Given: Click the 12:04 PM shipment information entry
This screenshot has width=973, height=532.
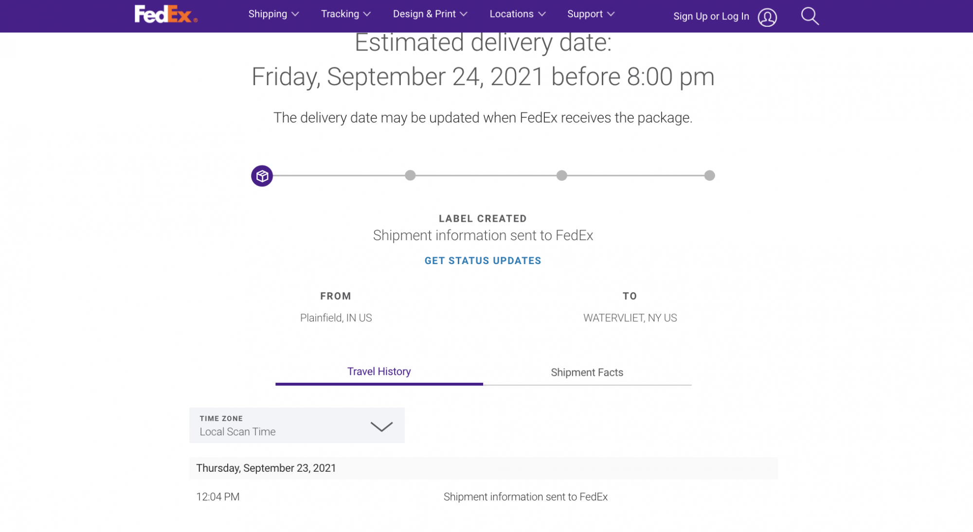Looking at the screenshot, I should (525, 497).
